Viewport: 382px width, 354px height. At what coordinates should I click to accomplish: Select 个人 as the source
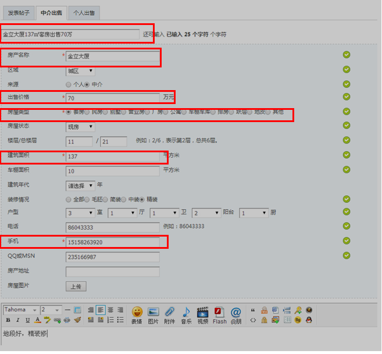pos(69,84)
